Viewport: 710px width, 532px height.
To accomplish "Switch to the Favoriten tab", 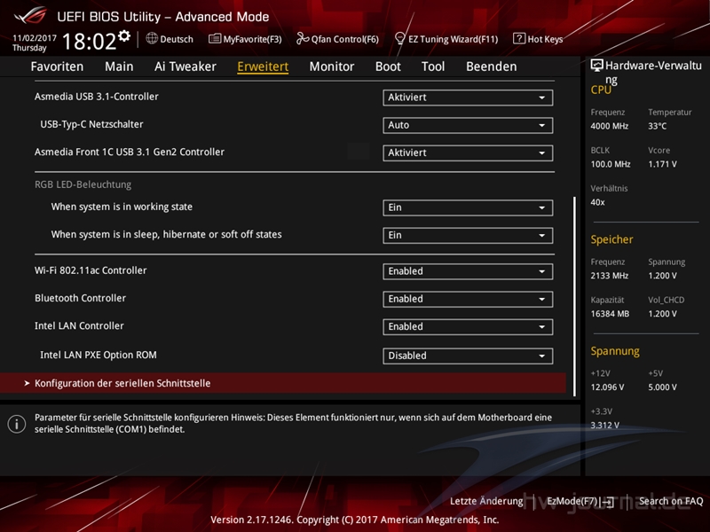I will [x=57, y=66].
